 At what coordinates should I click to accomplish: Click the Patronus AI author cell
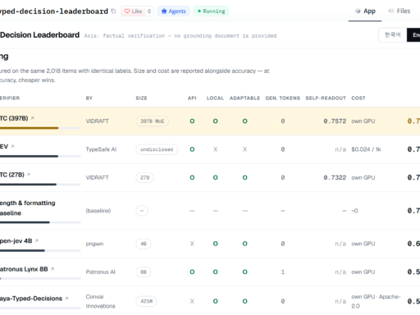[101, 272]
